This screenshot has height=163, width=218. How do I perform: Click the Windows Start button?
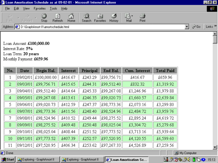[x=8, y=159]
